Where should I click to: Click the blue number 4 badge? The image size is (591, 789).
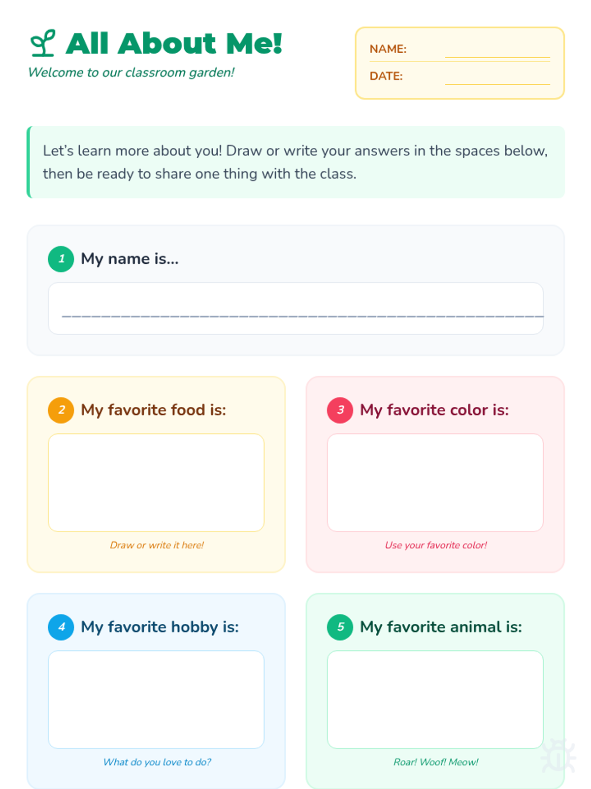click(61, 627)
